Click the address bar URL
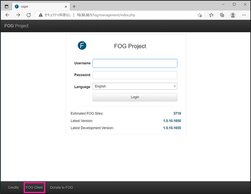Screen dimensions: 251x194 pos(106,15)
